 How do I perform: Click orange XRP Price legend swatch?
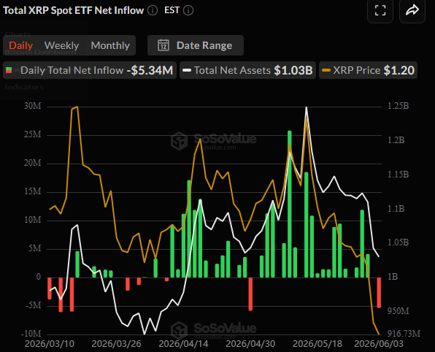[x=326, y=70]
